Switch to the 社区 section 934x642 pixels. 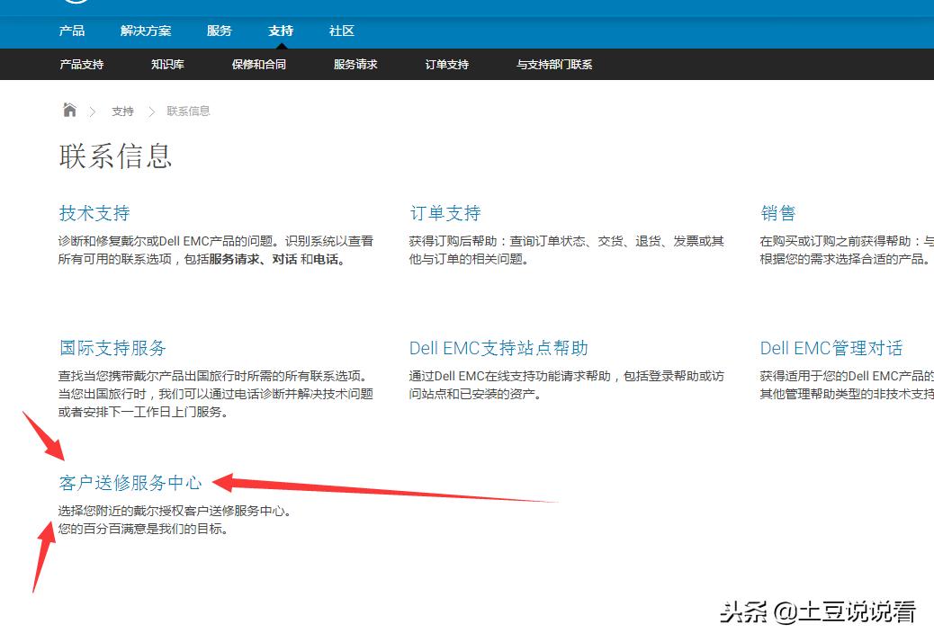pyautogui.click(x=341, y=31)
